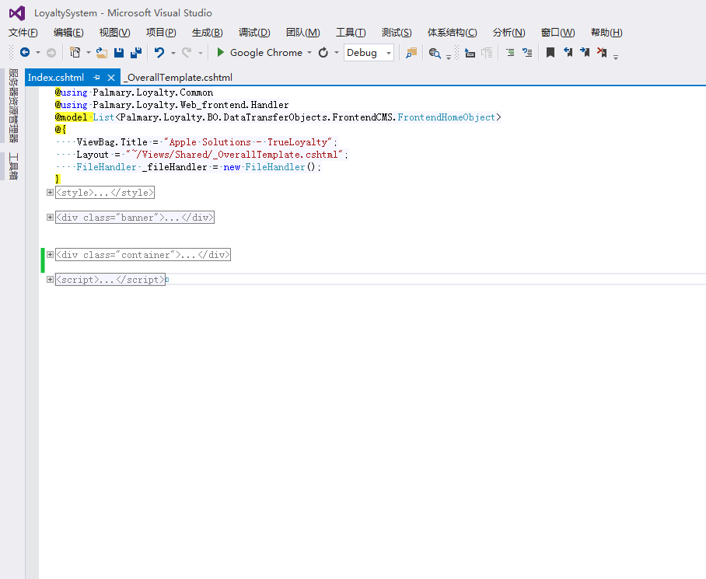
Task: Click the Open File folder icon
Action: (x=102, y=53)
